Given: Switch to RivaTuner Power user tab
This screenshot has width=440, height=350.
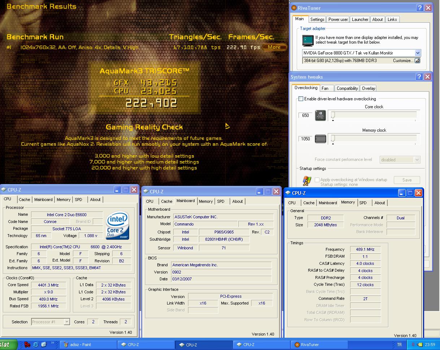Looking at the screenshot, I should (x=338, y=19).
